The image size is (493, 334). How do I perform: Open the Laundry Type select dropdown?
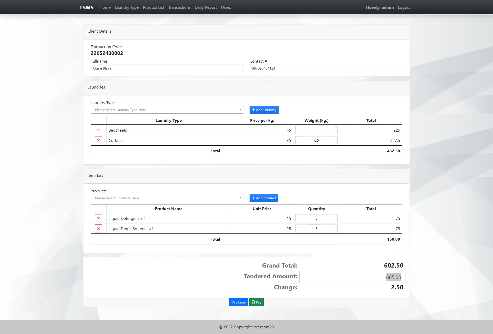167,110
